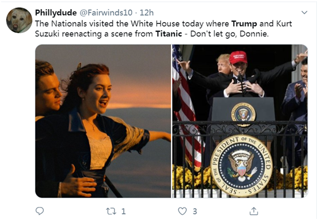The width and height of the screenshot is (318, 220).
Task: Like the tweet with the heart icon
Action: point(182,211)
